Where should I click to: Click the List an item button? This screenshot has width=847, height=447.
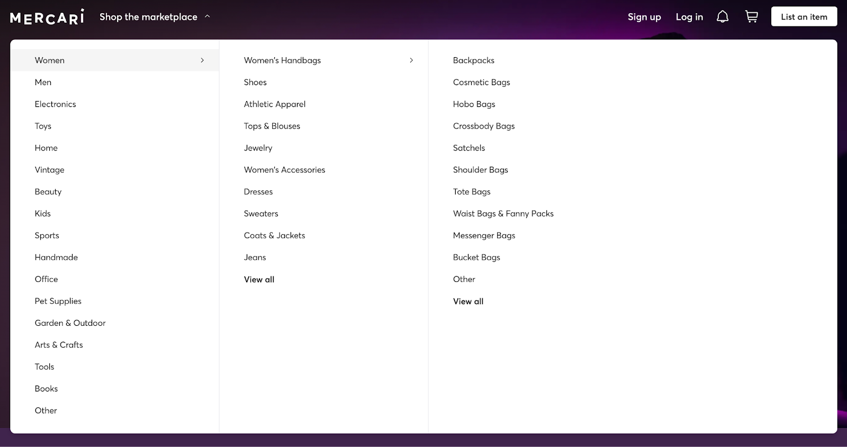coord(804,17)
